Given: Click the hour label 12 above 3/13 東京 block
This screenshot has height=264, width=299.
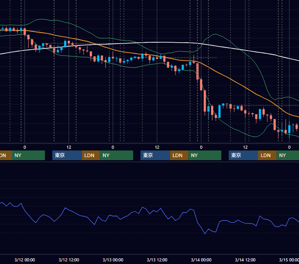Looking at the screenshot, I should coord(157,147).
